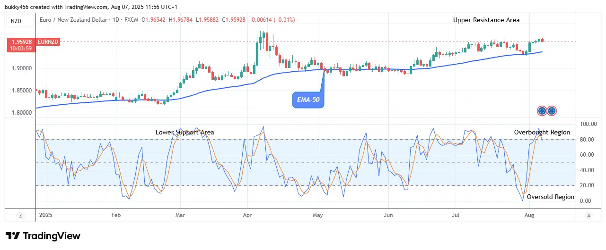
Task: Click the Mar time axis label
Action: tap(180, 215)
